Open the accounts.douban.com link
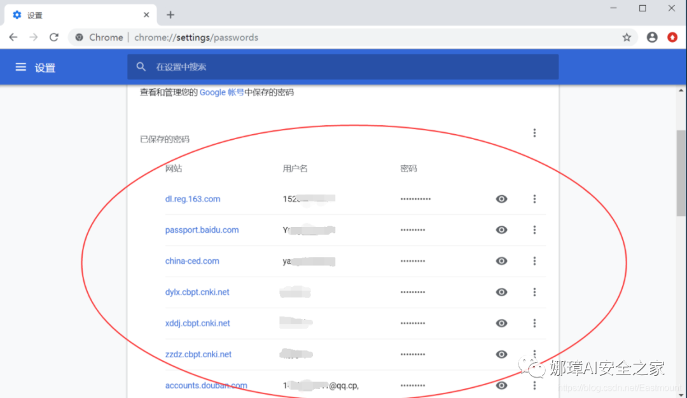687x398 pixels. [206, 385]
